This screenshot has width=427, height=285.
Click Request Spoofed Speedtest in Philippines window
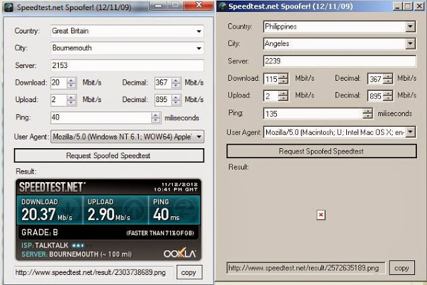[x=322, y=152]
